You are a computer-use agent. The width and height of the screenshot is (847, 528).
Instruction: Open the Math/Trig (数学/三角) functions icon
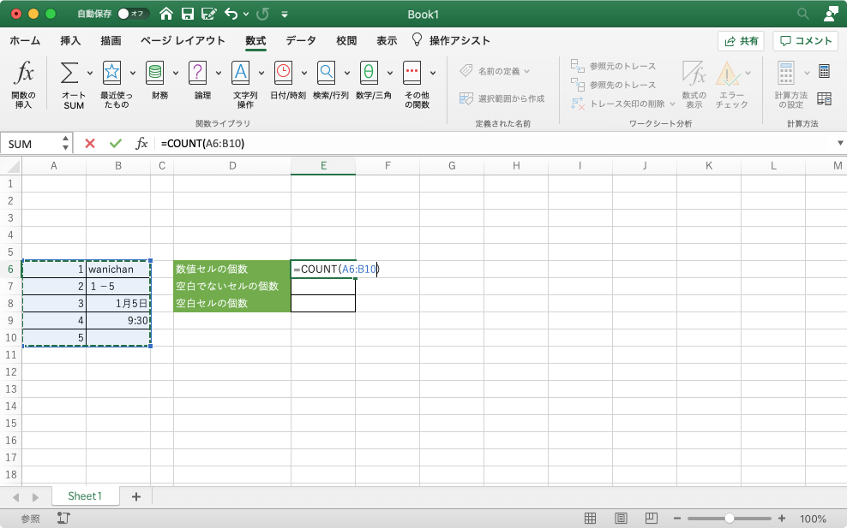click(x=369, y=73)
